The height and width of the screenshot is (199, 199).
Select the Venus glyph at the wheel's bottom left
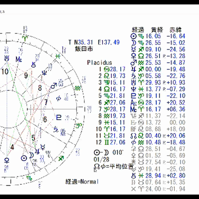pyautogui.click(x=7, y=160)
